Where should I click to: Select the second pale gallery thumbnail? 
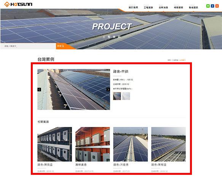coord(126,96)
